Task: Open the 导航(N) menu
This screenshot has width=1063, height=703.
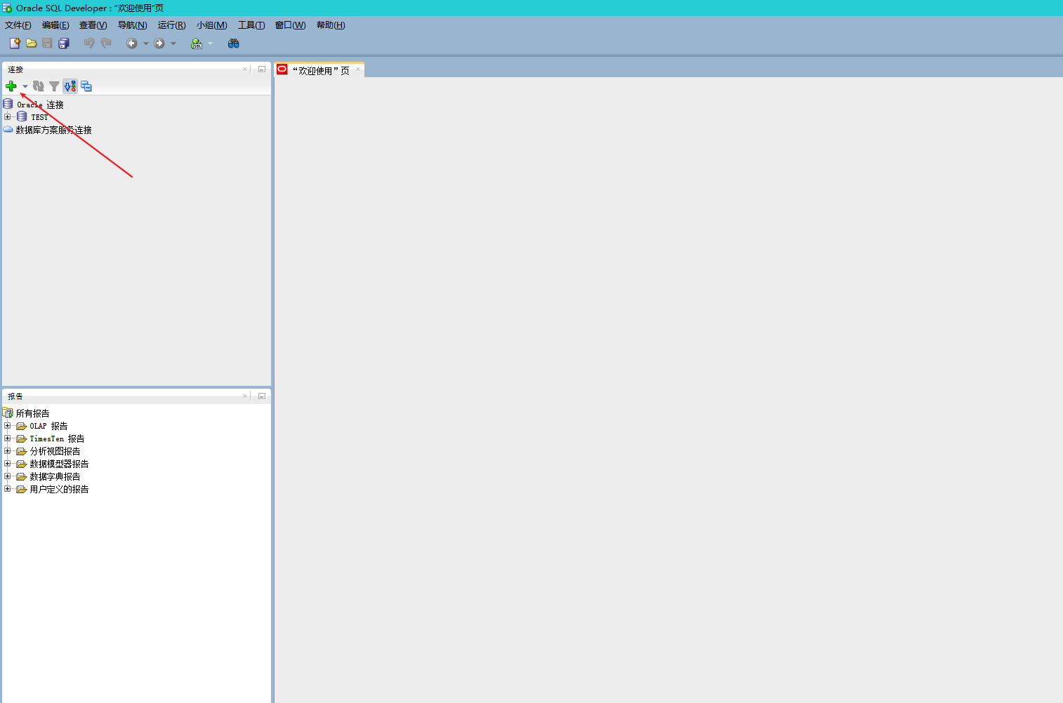Action: (x=133, y=25)
